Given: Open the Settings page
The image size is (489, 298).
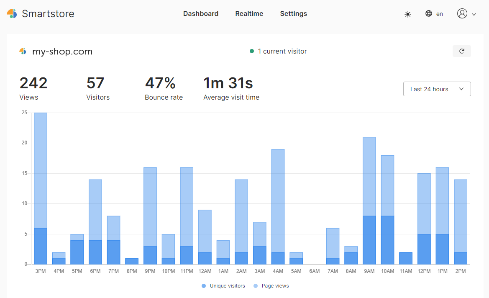Looking at the screenshot, I should pyautogui.click(x=293, y=13).
